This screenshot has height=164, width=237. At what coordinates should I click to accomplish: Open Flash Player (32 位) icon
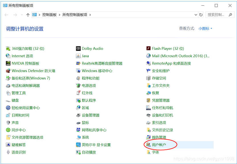click(x=149, y=48)
